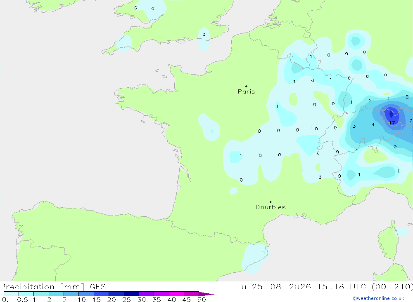Click the Dourbies city label
Screen dimensions: 413x302
(x=271, y=207)
